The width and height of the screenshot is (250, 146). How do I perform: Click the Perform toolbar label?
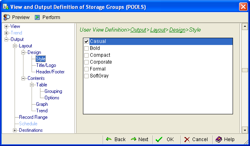click(x=51, y=17)
